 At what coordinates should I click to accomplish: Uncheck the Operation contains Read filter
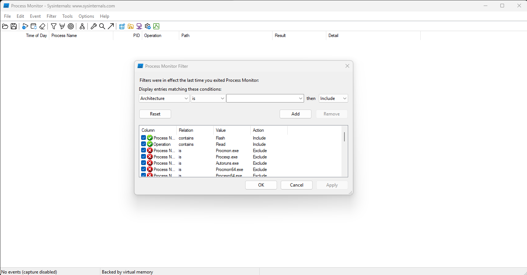click(x=143, y=144)
